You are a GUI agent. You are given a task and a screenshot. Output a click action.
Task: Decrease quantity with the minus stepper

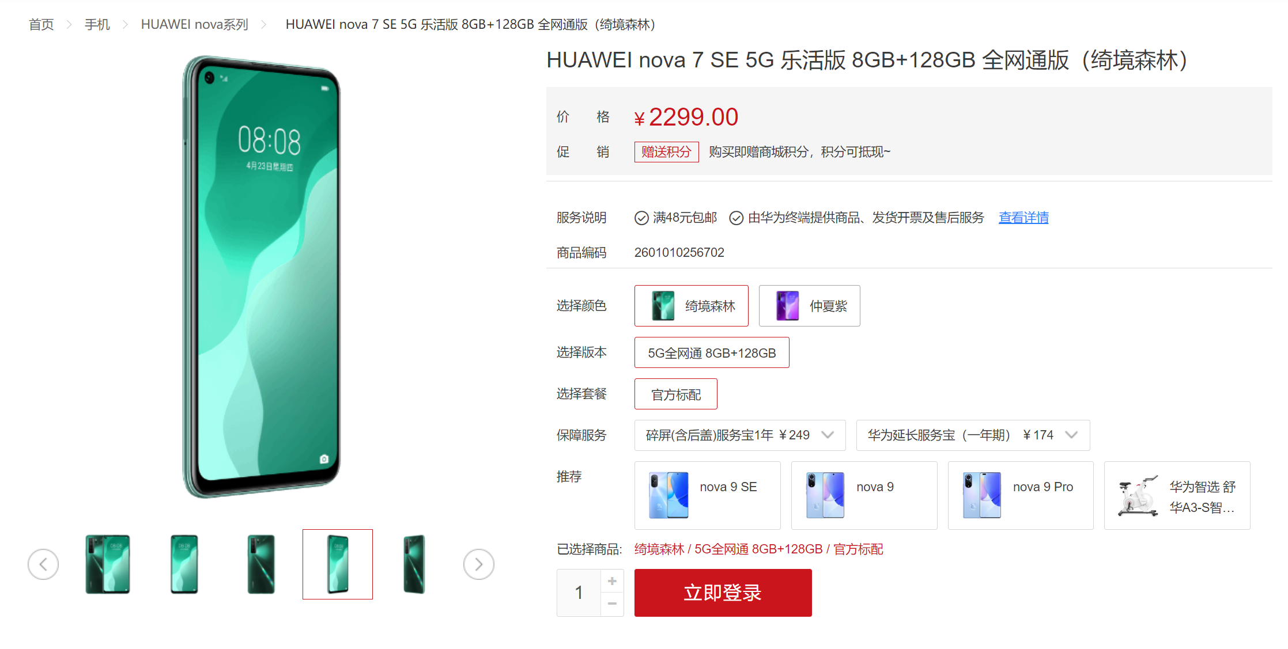tap(612, 604)
